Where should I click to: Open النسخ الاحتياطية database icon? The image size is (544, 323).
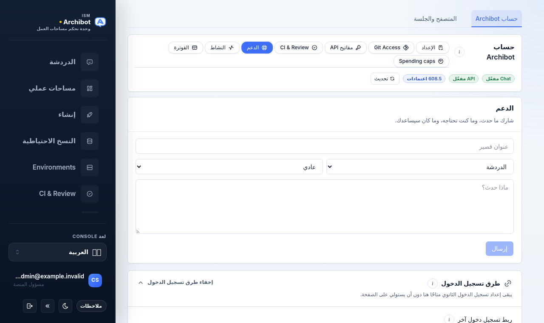tap(90, 141)
